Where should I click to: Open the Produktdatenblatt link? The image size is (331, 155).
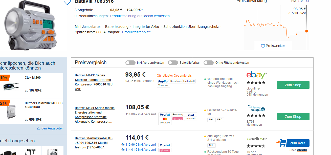click(136, 32)
